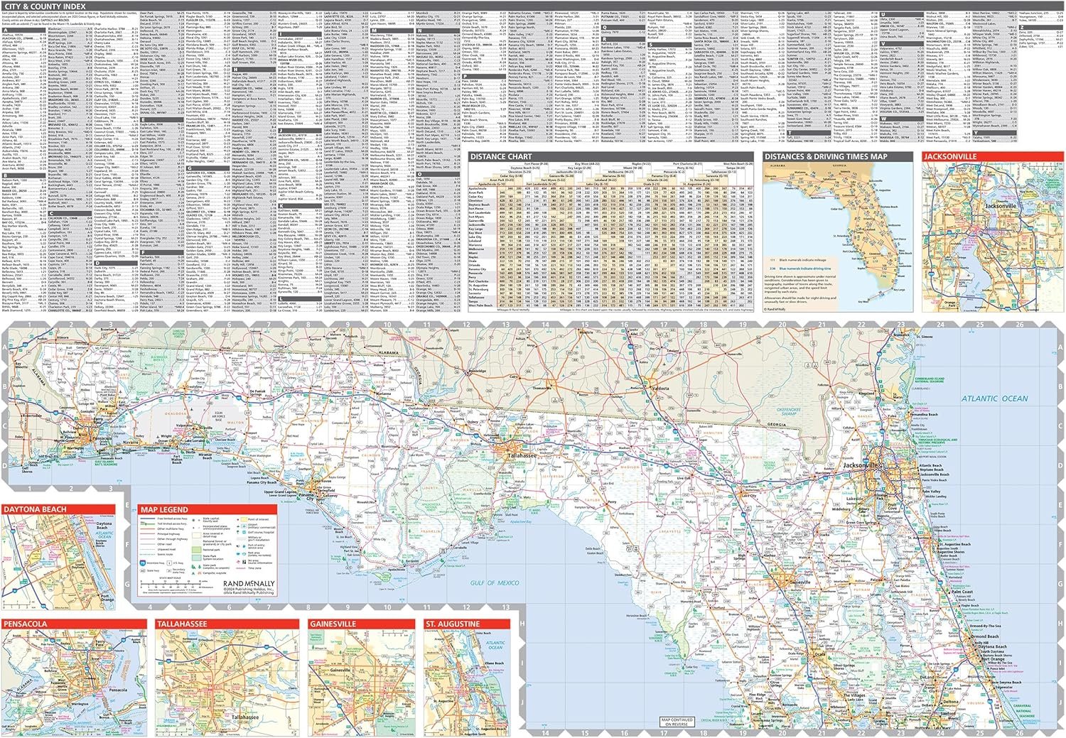Click the Jacksonville inset map title

point(954,156)
